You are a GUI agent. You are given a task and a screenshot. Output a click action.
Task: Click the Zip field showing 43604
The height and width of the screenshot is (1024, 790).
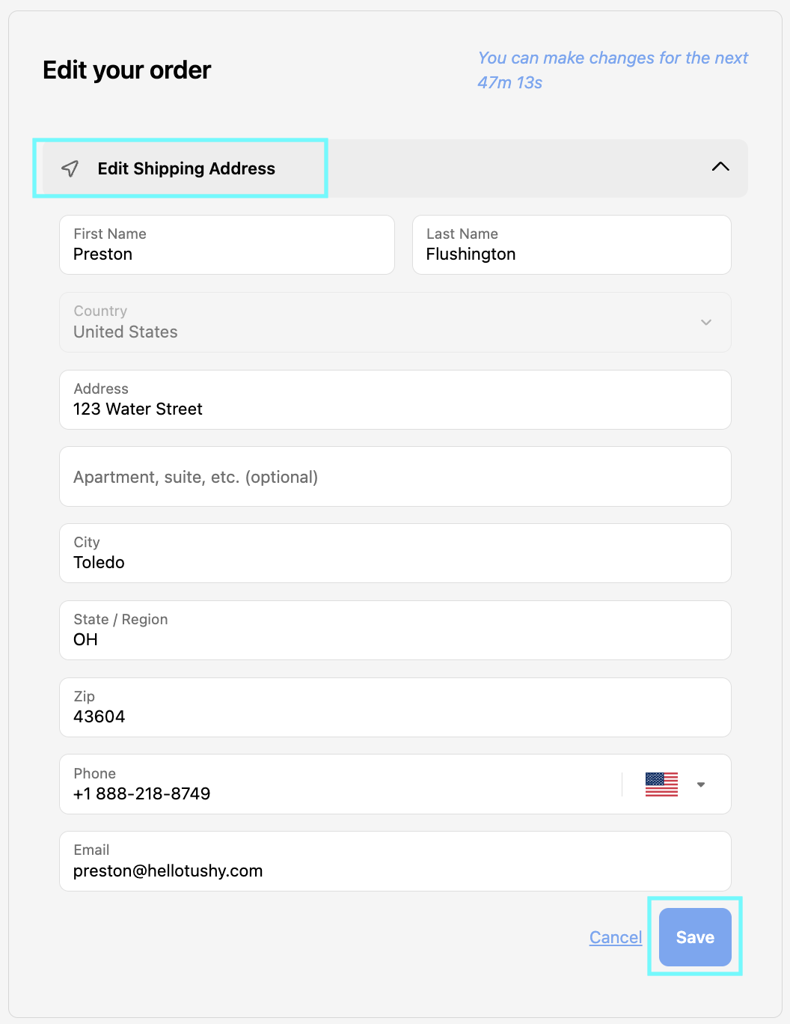(x=395, y=708)
